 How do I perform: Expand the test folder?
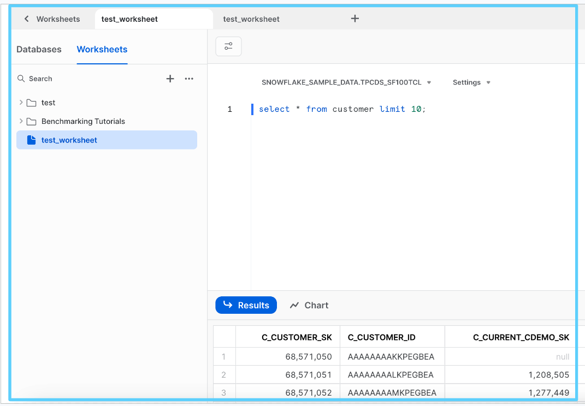point(21,103)
